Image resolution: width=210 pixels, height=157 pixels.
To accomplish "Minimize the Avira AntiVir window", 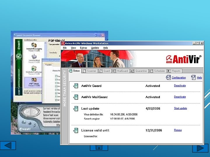I will [194, 43].
